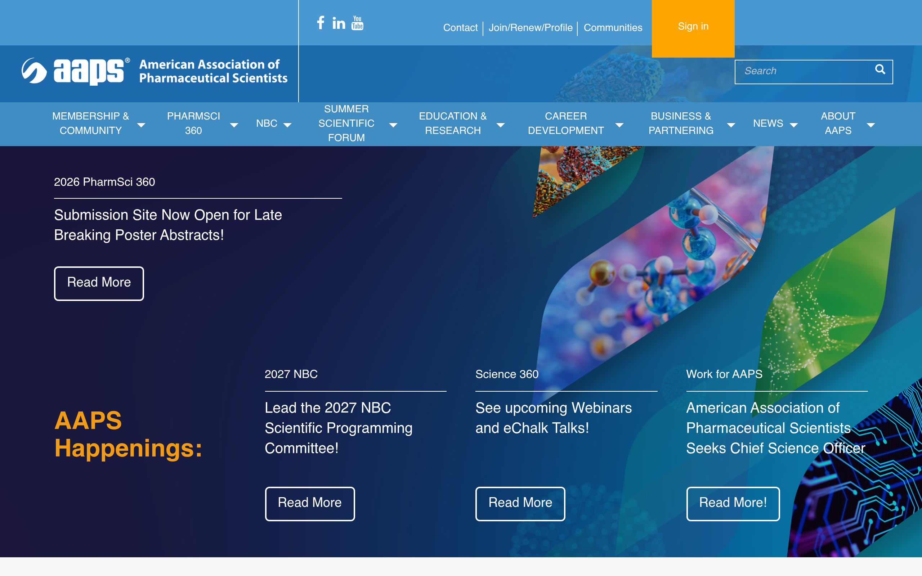Viewport: 922px width, 576px height.
Task: Open the Membership & Community menu
Action: (91, 123)
